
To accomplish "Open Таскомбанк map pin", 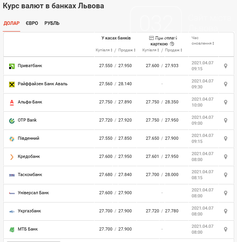I will (226, 175).
